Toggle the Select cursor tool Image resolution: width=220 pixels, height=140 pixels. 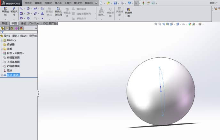(x=136, y=3)
